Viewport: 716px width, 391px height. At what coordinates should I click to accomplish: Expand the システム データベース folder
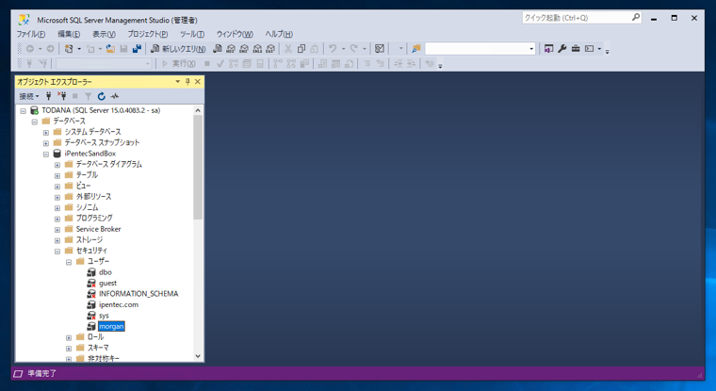click(46, 133)
